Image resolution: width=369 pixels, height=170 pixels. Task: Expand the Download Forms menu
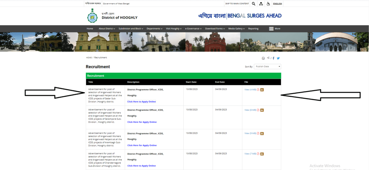[x=215, y=29]
